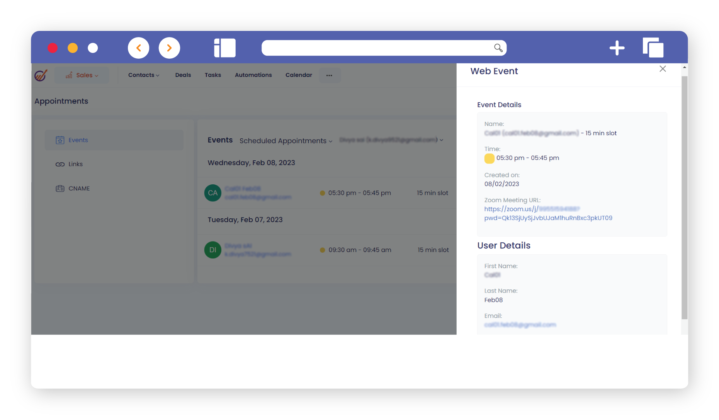719x420 pixels.
Task: Open the more options ellipsis menu
Action: (329, 75)
